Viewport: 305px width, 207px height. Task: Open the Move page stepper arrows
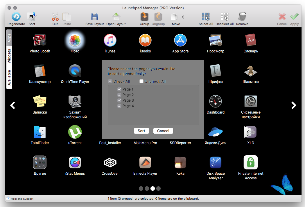coord(183,17)
